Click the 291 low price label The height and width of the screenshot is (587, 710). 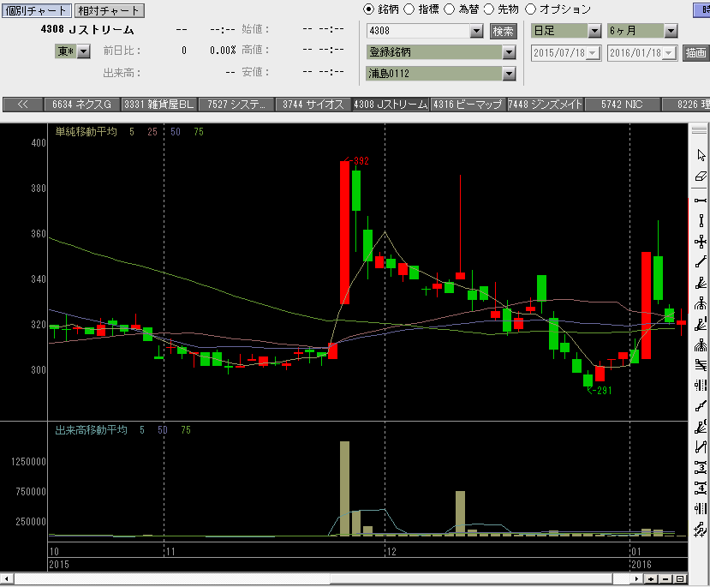604,391
